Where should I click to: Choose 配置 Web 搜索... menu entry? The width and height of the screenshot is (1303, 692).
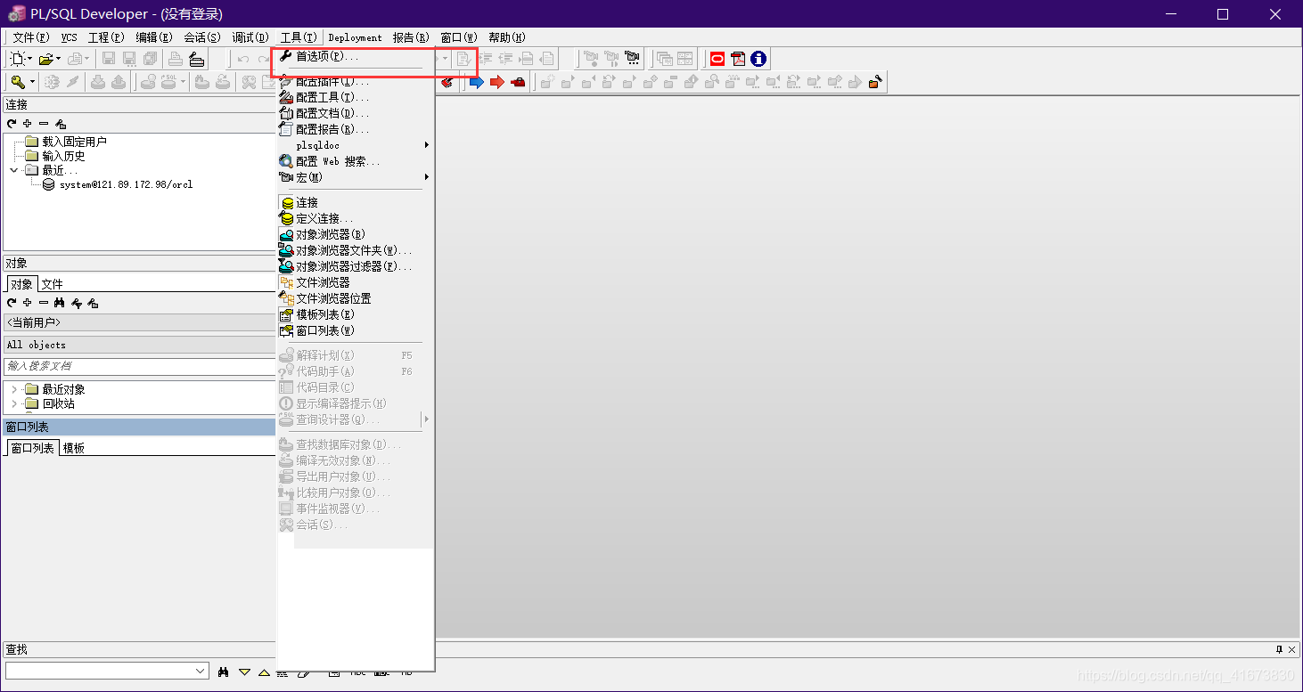click(x=356, y=161)
